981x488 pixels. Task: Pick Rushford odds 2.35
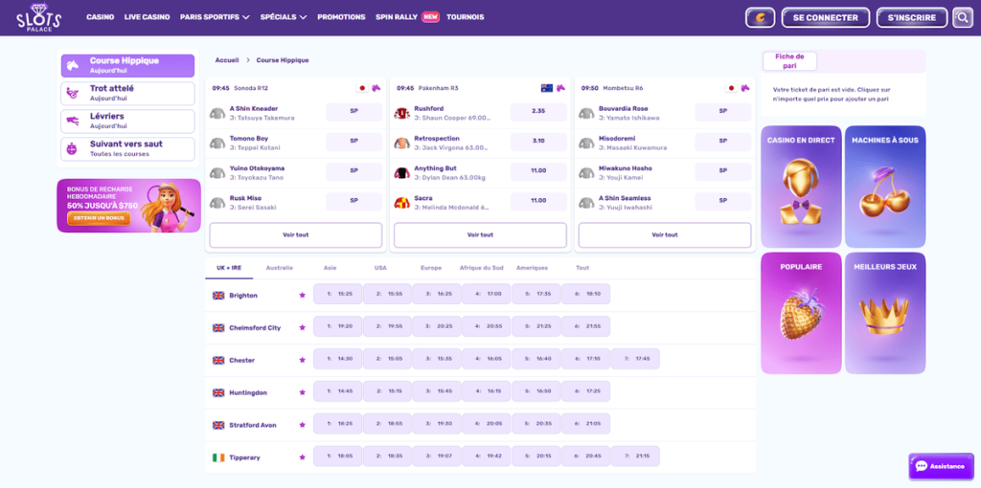tap(538, 111)
